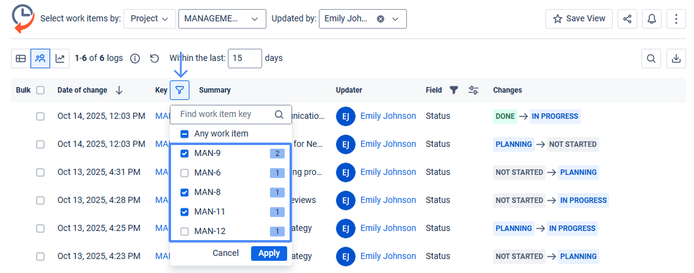The height and width of the screenshot is (273, 694).
Task: Switch to the chart view icon
Action: click(60, 58)
